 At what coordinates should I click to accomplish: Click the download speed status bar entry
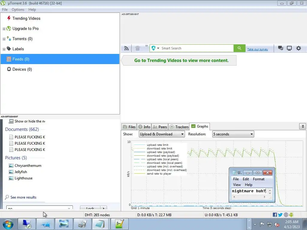tap(154, 215)
